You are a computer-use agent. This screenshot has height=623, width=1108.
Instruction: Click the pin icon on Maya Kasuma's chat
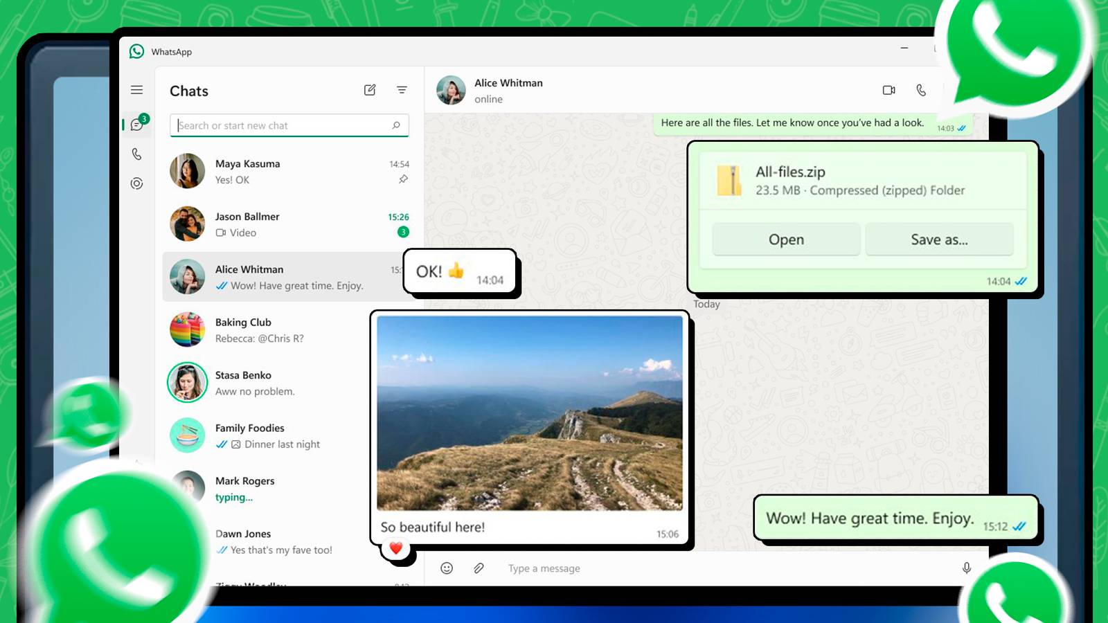pyautogui.click(x=403, y=180)
